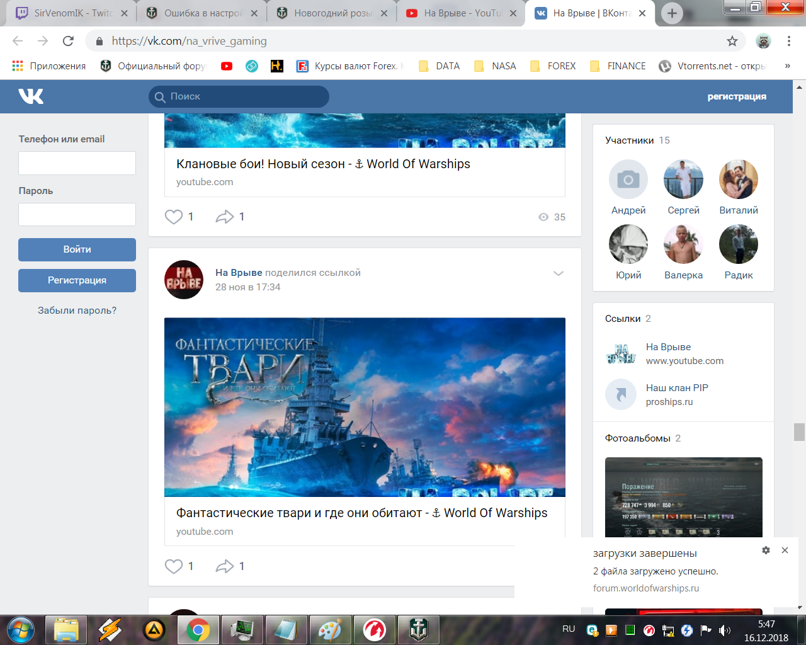Open Участники members list heading
This screenshot has width=806, height=645.
point(629,140)
